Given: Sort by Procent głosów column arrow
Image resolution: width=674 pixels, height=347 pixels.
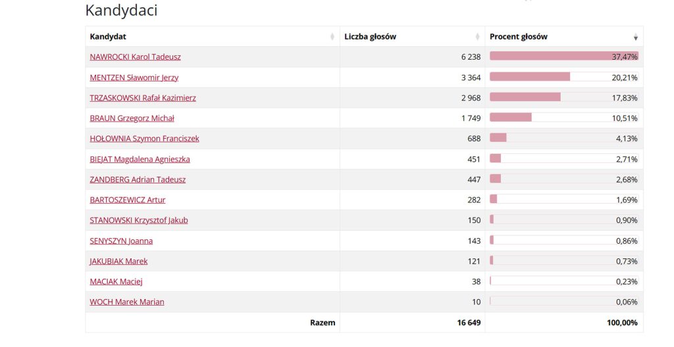Looking at the screenshot, I should (x=635, y=37).
